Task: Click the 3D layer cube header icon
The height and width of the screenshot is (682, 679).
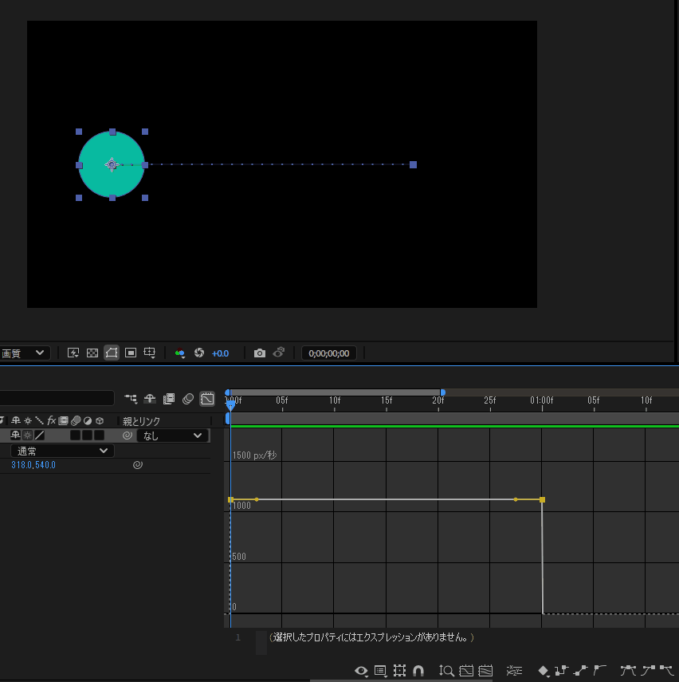Action: pyautogui.click(x=100, y=420)
